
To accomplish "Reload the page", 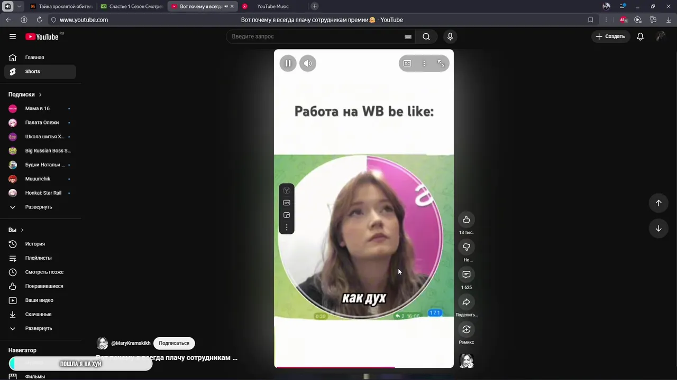I will (39, 20).
